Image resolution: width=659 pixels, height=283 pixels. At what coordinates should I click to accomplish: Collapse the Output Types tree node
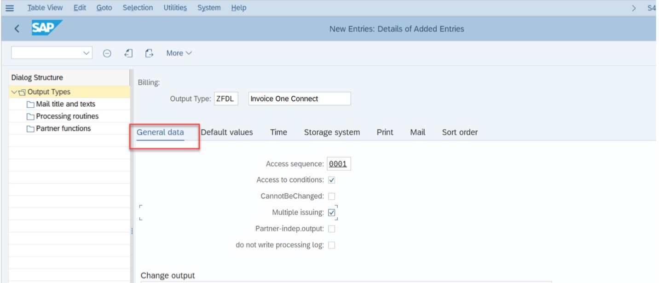point(14,92)
